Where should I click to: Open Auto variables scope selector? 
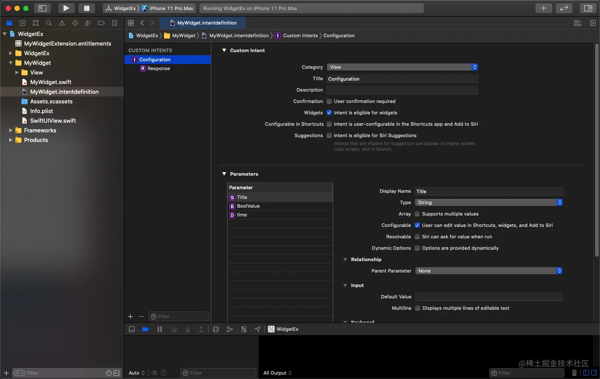[137, 373]
